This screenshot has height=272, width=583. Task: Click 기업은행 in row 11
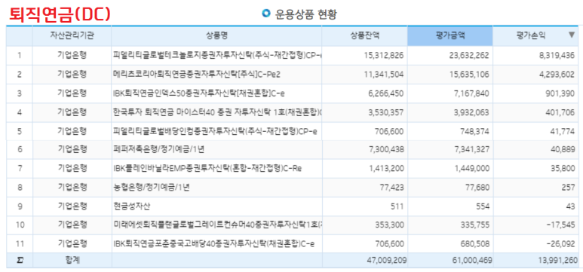tap(72, 243)
